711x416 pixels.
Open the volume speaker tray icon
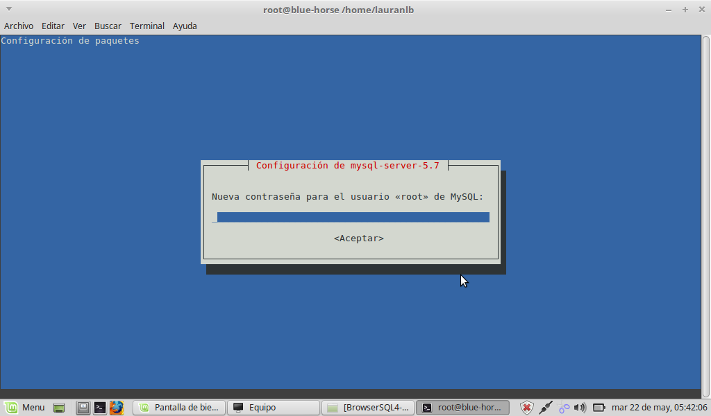(x=580, y=408)
